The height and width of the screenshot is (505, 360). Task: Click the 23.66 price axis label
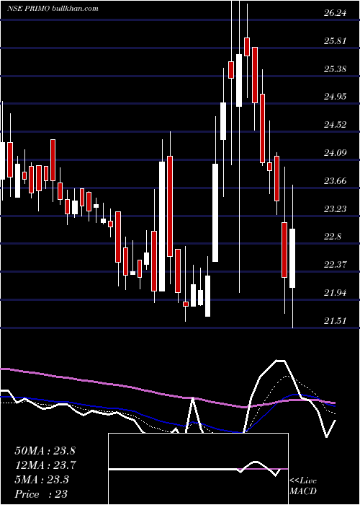[x=336, y=181]
